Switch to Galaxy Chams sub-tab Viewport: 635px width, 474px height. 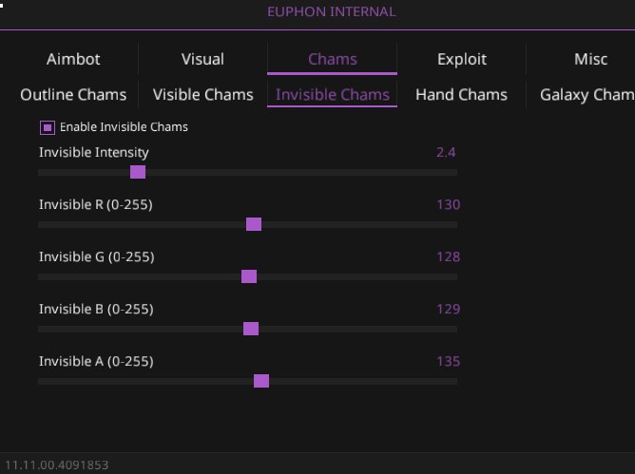587,94
